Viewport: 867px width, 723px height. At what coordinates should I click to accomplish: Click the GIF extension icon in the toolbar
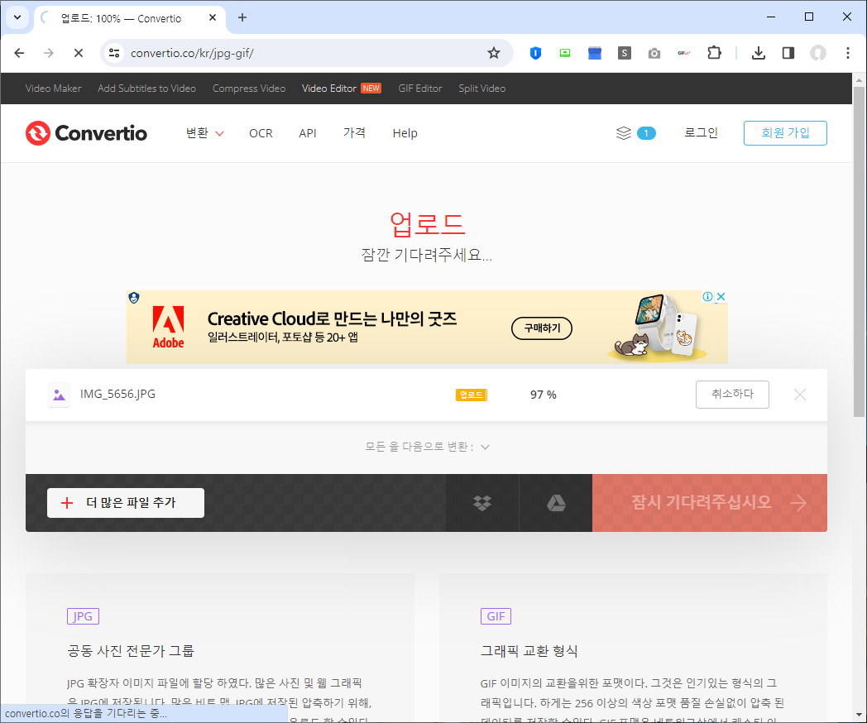point(683,52)
